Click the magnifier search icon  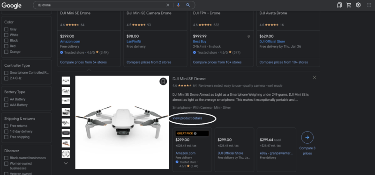[188, 5]
